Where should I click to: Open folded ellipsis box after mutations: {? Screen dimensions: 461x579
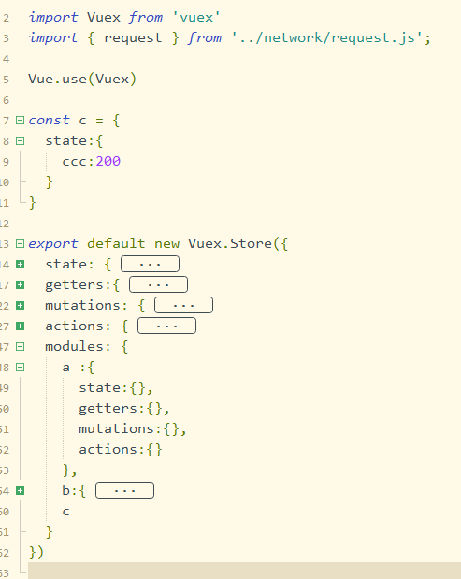183,305
